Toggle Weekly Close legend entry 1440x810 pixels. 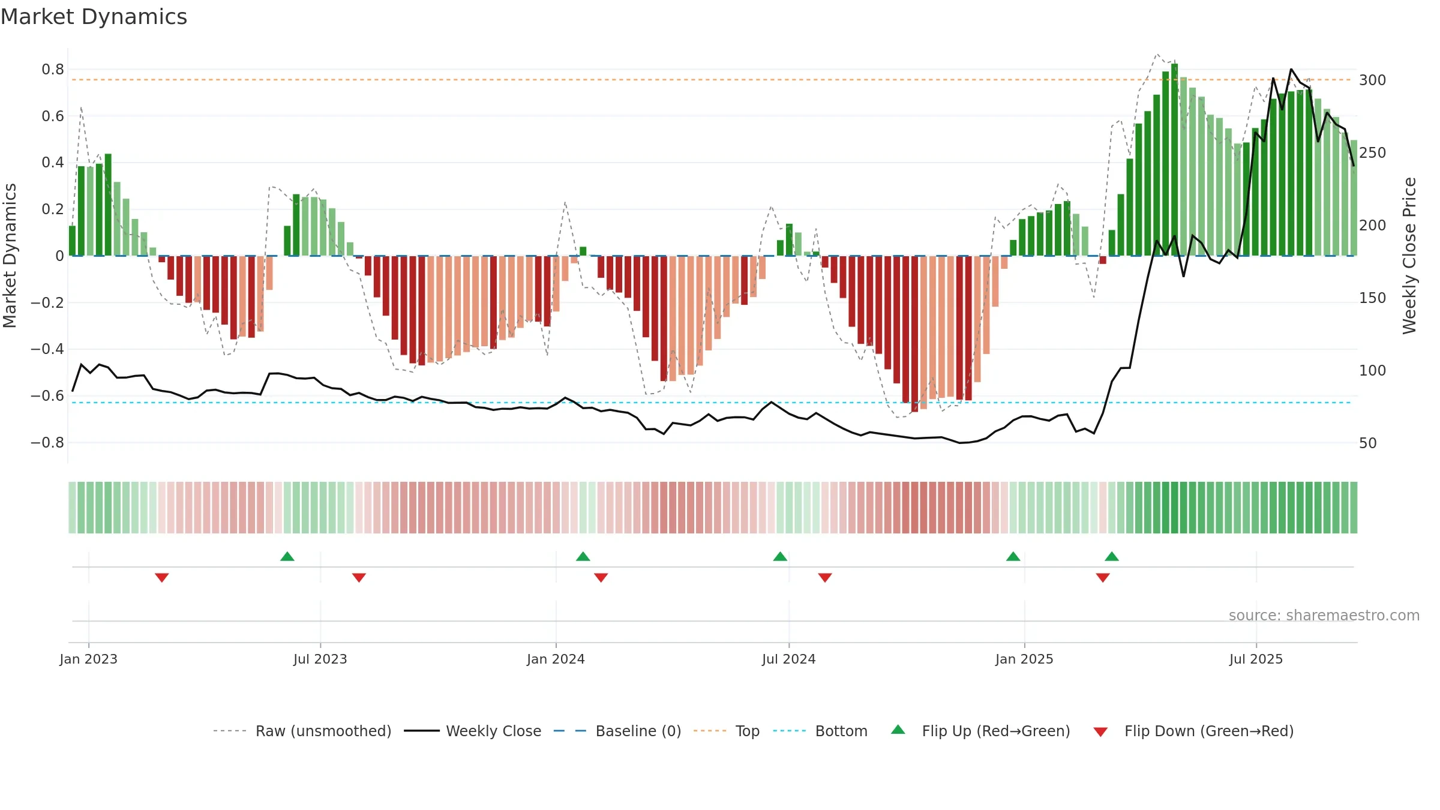pyautogui.click(x=473, y=731)
